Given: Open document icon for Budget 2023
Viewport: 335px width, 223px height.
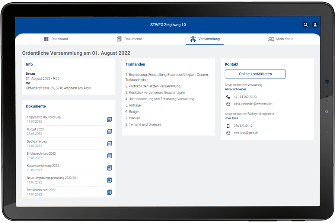Looking at the screenshot, I should coord(109,132).
